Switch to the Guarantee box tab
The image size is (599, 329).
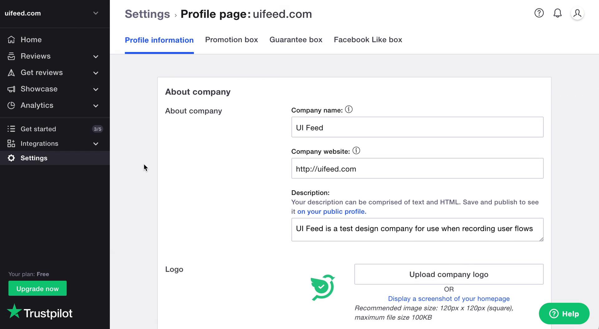coord(296,40)
